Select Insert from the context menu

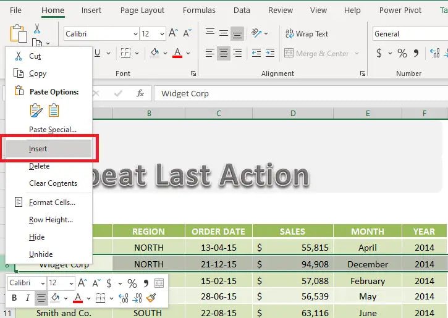coord(38,149)
